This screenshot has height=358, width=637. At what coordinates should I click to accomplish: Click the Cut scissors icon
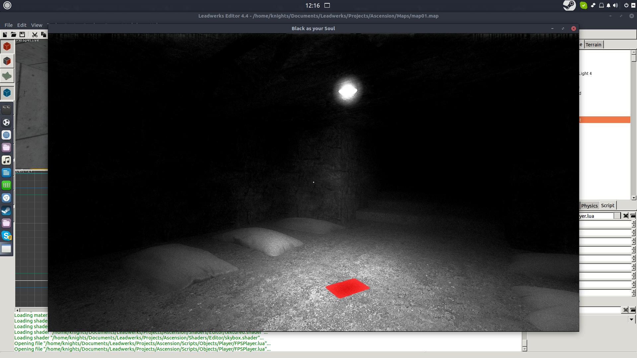(x=35, y=34)
